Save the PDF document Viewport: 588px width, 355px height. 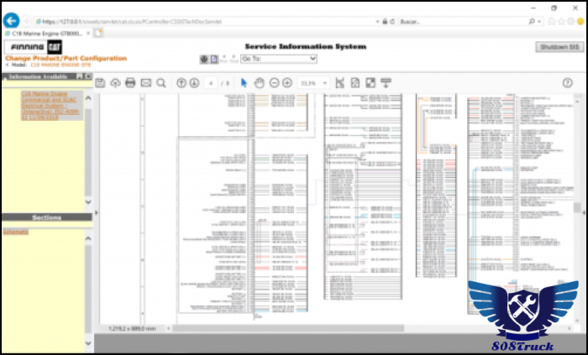coord(100,82)
